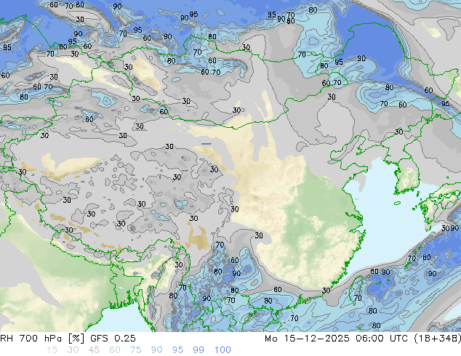This screenshot has height=356, width=461.
Task: Choose legend value 99 in the color scale
Action: 199,350
